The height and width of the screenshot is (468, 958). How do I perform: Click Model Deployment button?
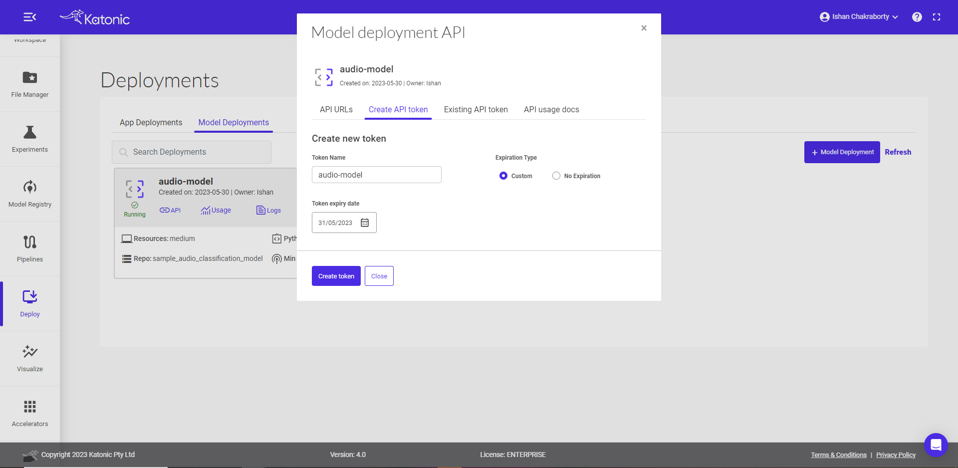842,152
